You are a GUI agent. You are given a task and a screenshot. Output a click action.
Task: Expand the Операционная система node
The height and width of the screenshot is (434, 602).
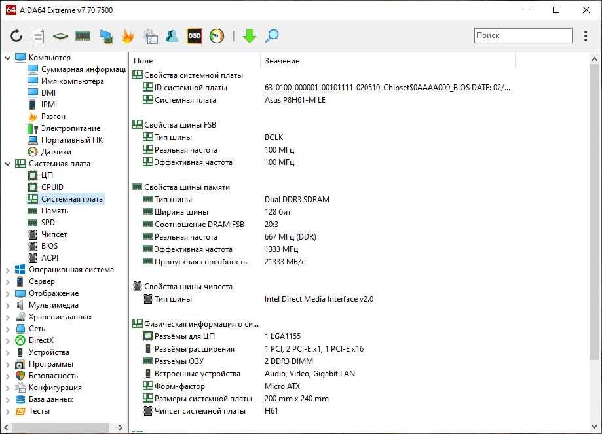click(x=7, y=270)
